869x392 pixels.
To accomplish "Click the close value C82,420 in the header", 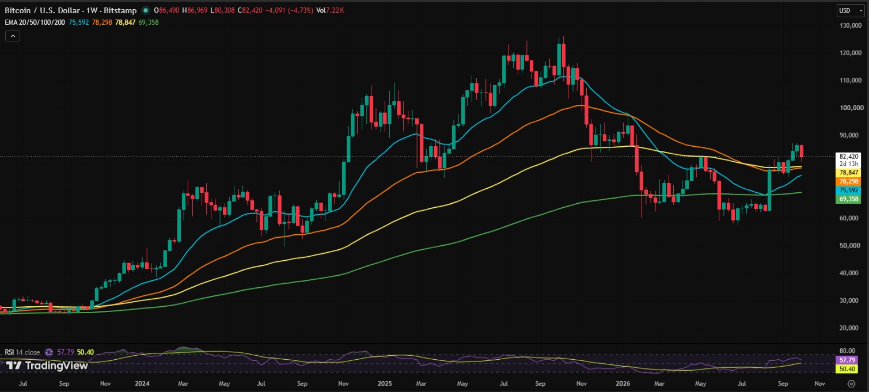I will 249,10.
